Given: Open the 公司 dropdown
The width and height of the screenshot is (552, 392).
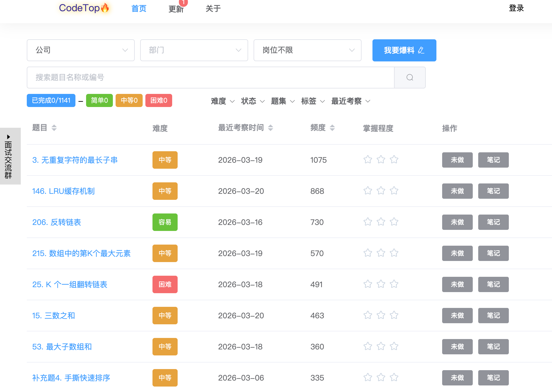Looking at the screenshot, I should pos(81,50).
